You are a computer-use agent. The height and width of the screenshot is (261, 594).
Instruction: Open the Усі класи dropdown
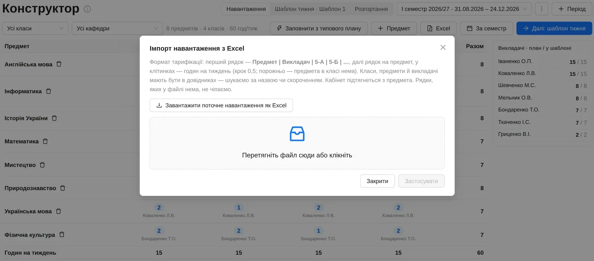35,28
